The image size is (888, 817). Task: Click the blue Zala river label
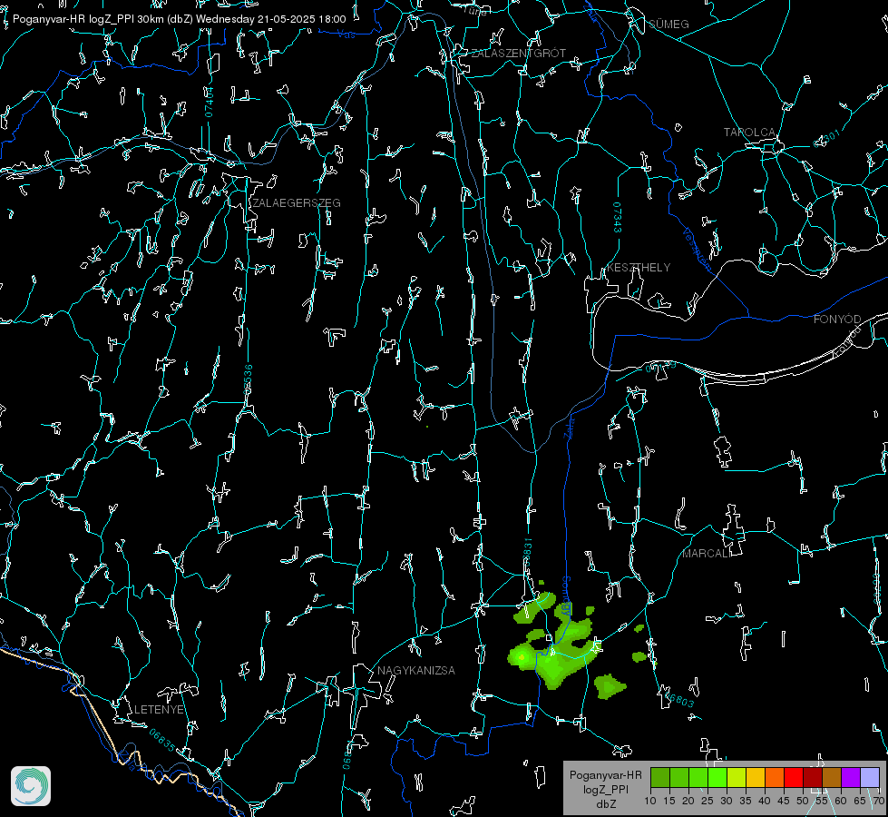click(570, 427)
